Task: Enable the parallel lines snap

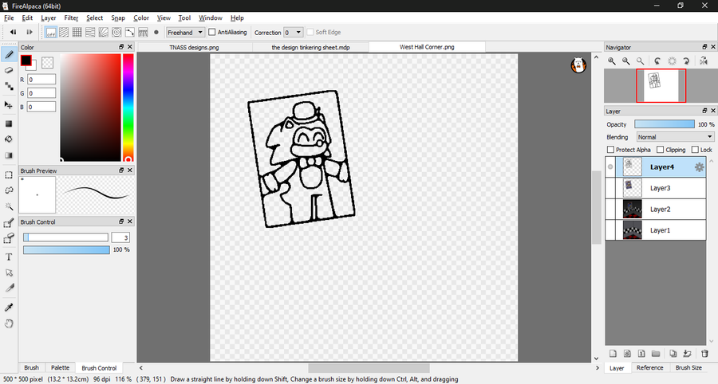Action: 64,32
